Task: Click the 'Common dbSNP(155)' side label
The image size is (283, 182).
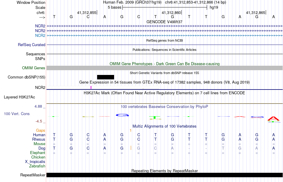Action: 26,77
